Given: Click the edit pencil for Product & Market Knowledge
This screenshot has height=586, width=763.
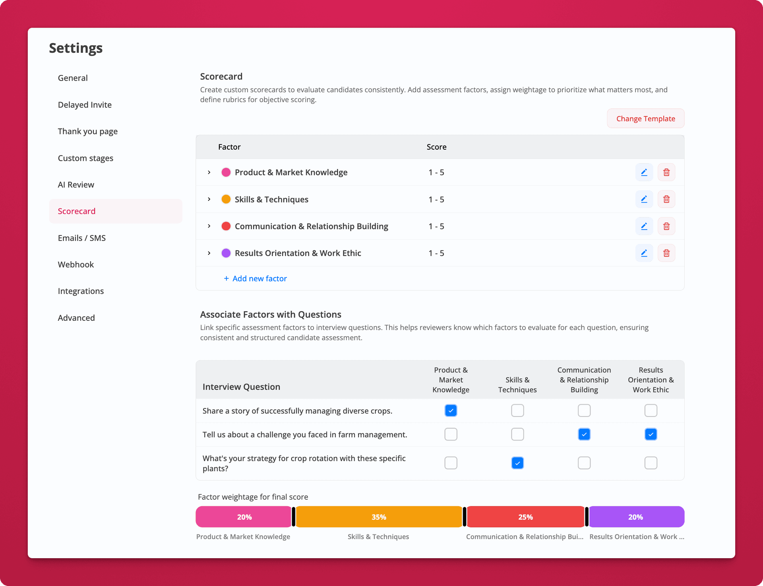Looking at the screenshot, I should (x=644, y=172).
